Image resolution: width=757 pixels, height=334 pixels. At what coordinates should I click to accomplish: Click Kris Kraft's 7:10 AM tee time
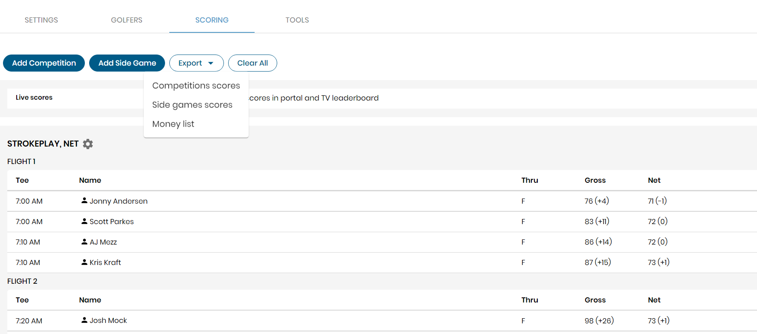[28, 262]
